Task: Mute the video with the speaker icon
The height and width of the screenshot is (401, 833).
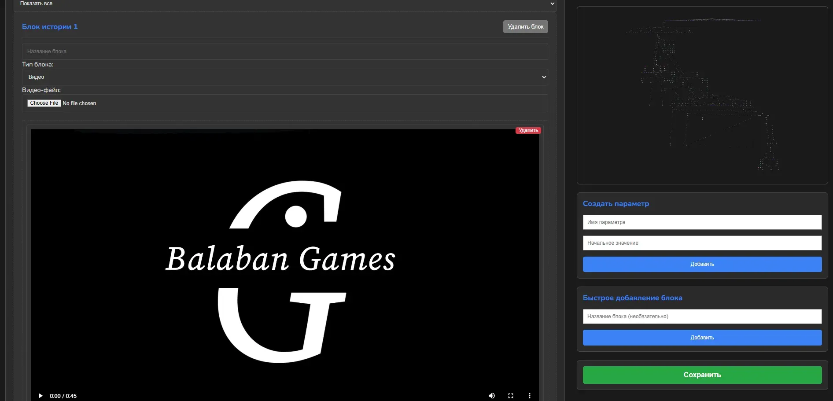Action: tap(491, 396)
